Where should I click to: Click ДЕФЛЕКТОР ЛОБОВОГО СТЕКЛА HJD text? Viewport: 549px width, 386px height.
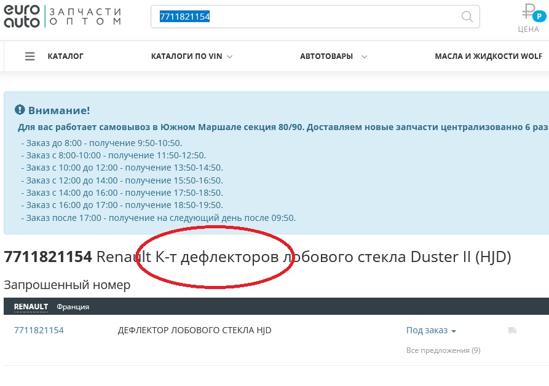(195, 330)
